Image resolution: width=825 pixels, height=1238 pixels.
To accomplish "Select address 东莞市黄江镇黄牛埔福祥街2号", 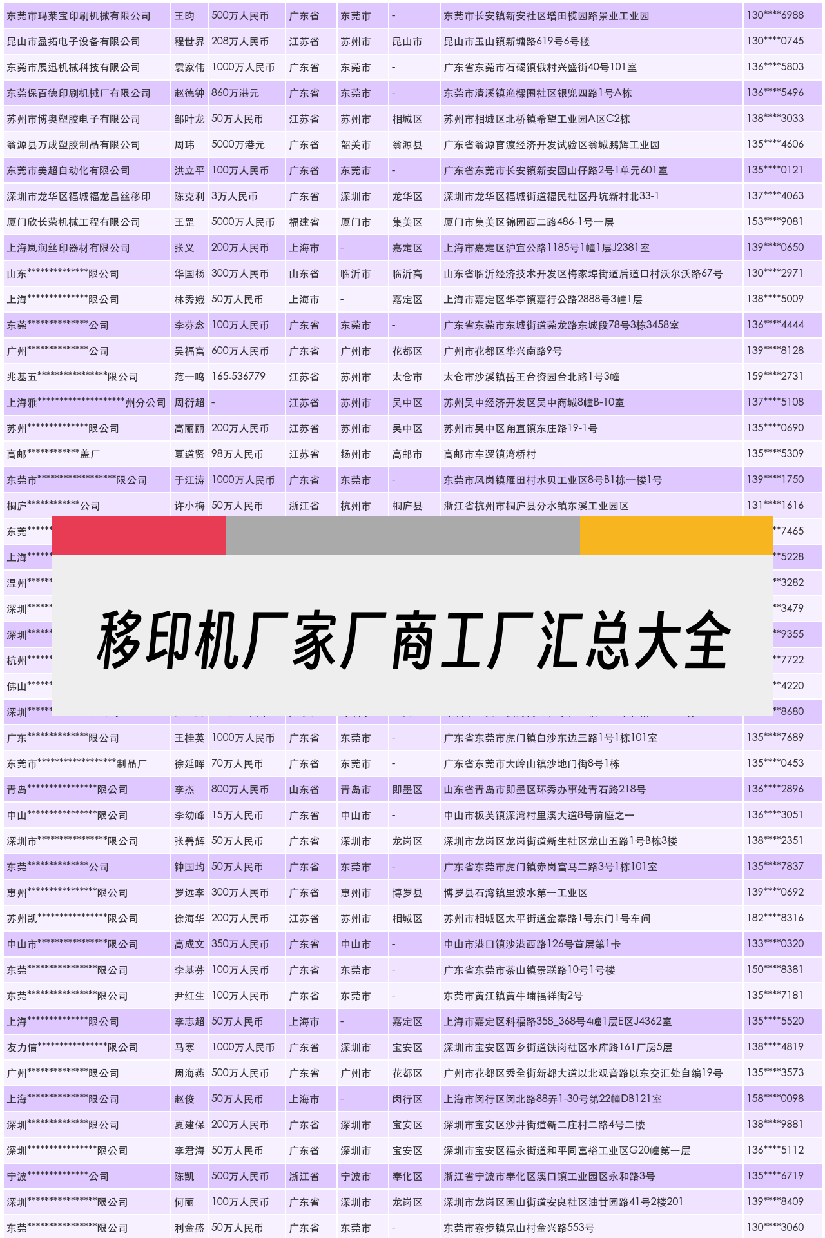I will click(x=513, y=996).
